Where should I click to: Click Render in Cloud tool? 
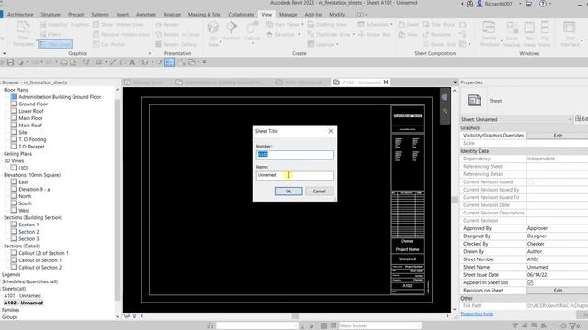pos(177,35)
